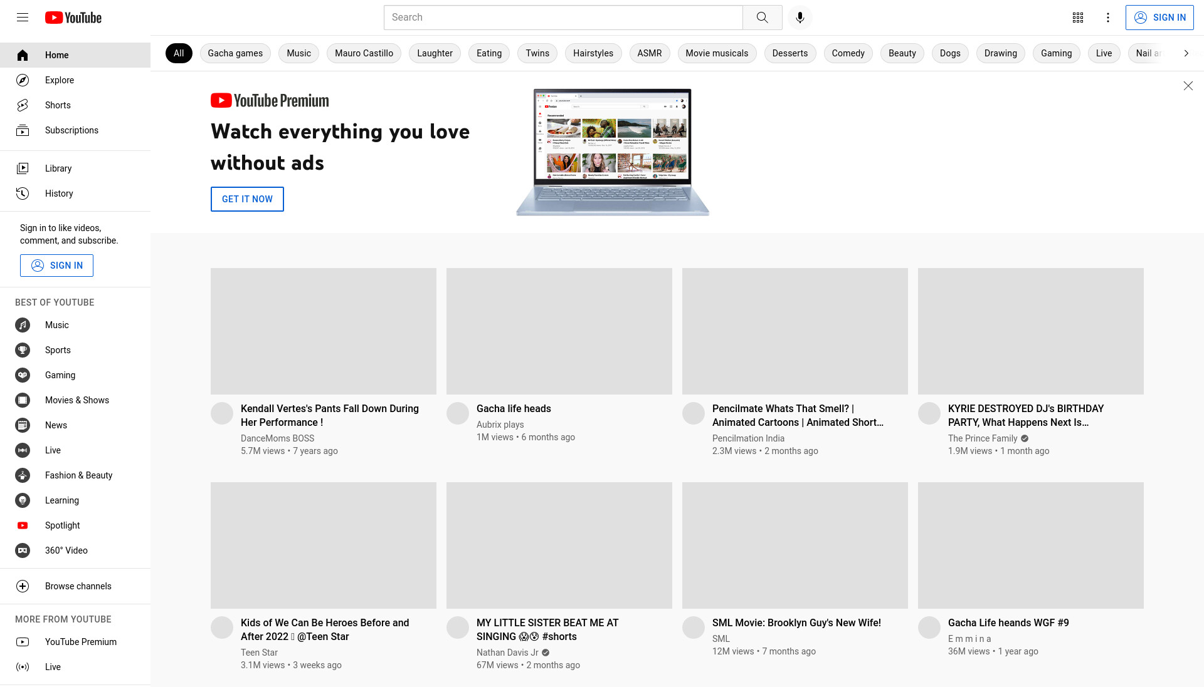Open the News section

(x=75, y=425)
